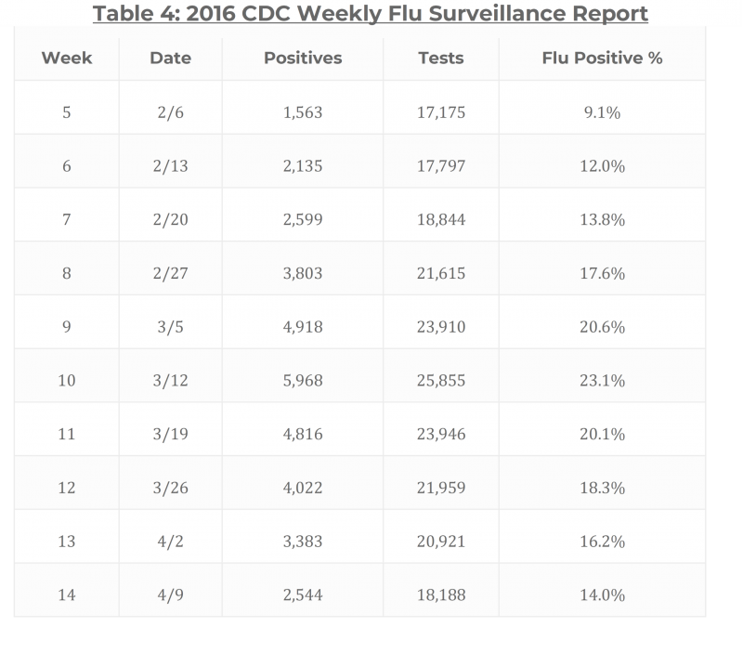743x653 pixels.
Task: Click the week 11 cell
Action: 67,434
